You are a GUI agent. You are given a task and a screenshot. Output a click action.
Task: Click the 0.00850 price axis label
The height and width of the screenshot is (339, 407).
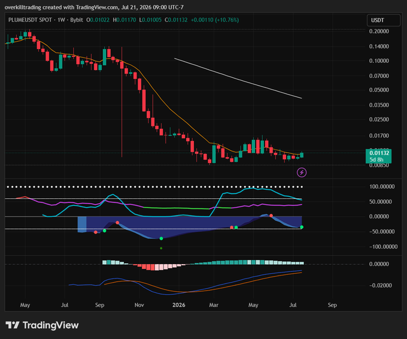(x=379, y=165)
